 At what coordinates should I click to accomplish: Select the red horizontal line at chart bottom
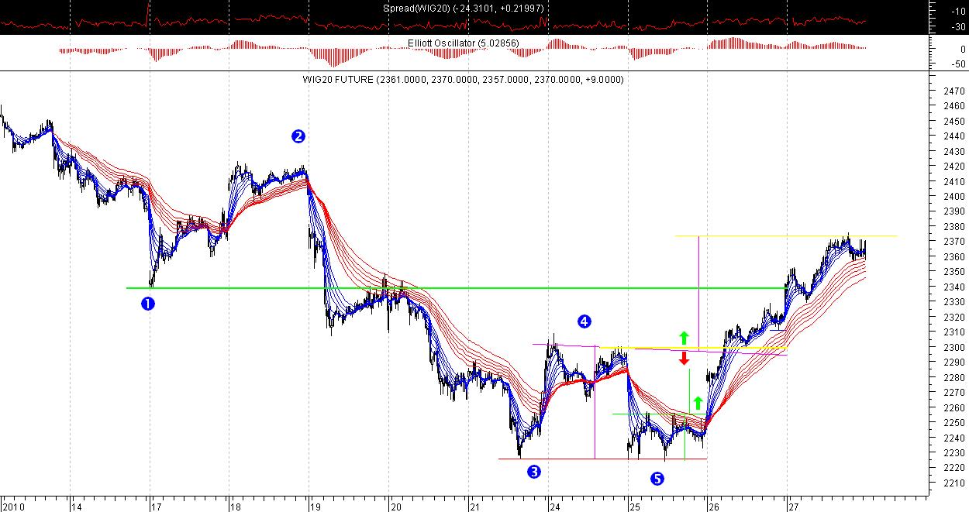[x=602, y=459]
